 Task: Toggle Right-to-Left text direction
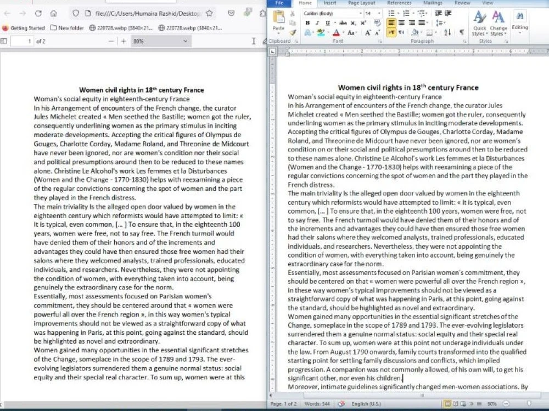point(402,32)
